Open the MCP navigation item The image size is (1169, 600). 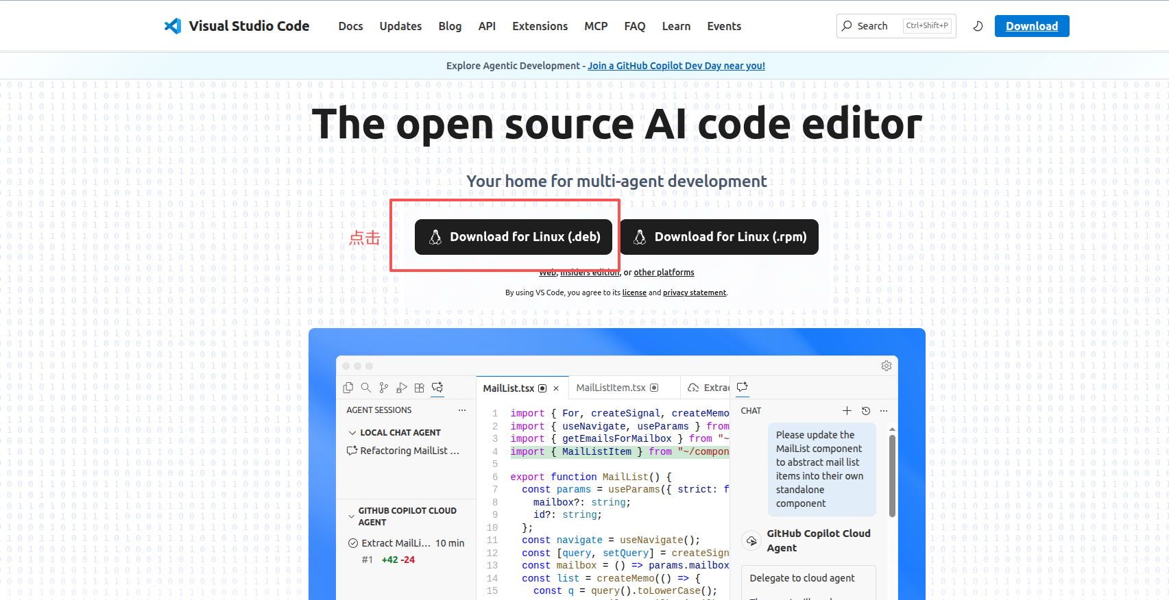click(596, 26)
